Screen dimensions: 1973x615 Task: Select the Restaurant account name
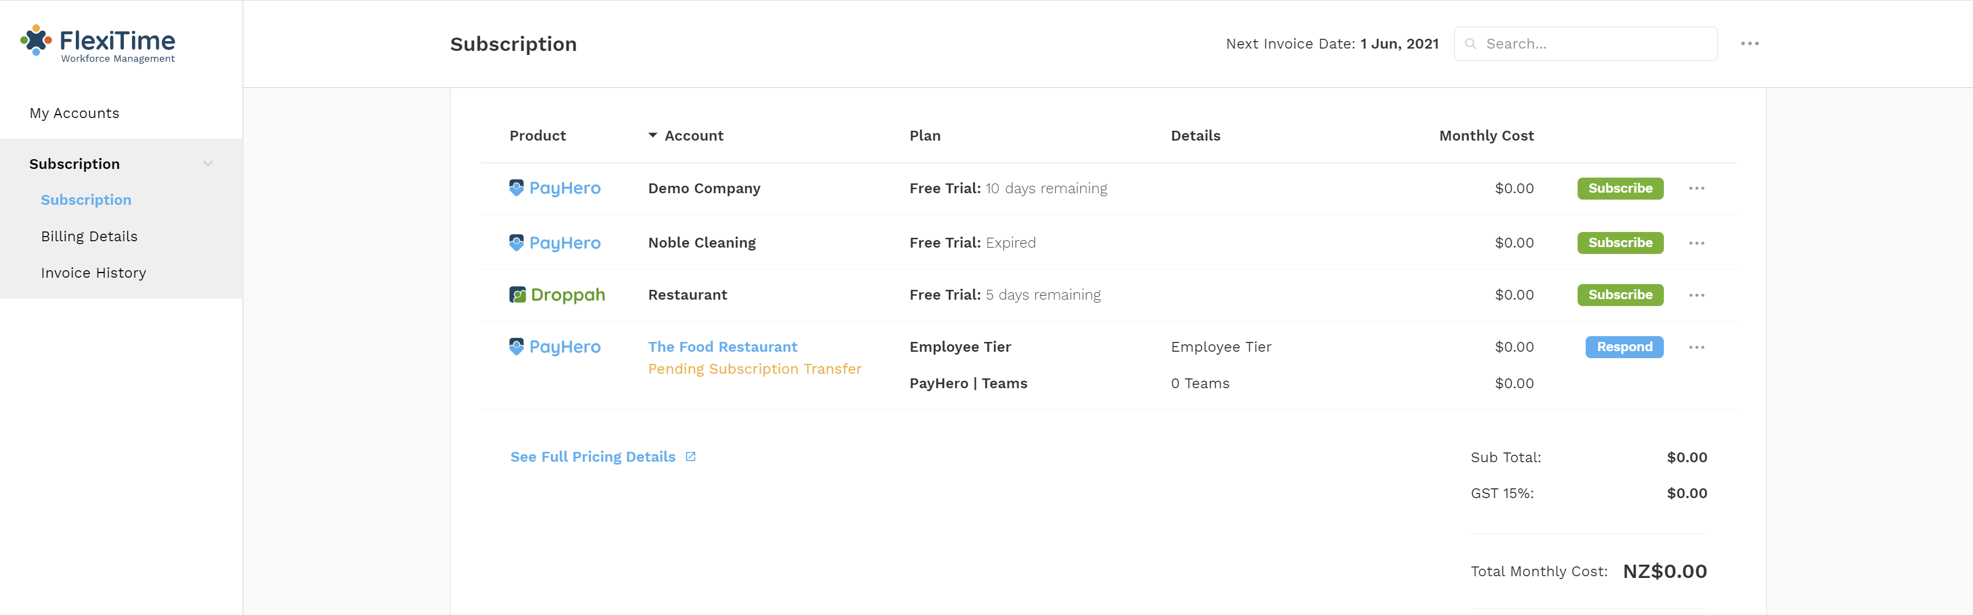click(687, 295)
